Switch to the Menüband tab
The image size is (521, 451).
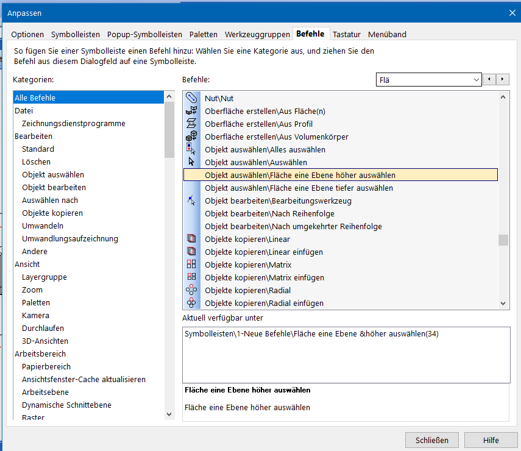click(387, 35)
